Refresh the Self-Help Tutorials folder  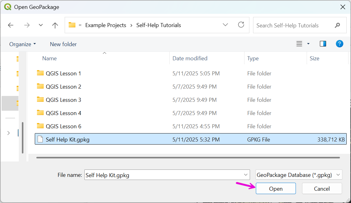tap(241, 25)
